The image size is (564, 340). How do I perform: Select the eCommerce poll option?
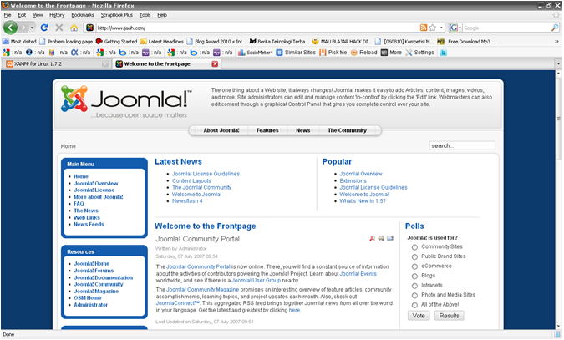414,266
